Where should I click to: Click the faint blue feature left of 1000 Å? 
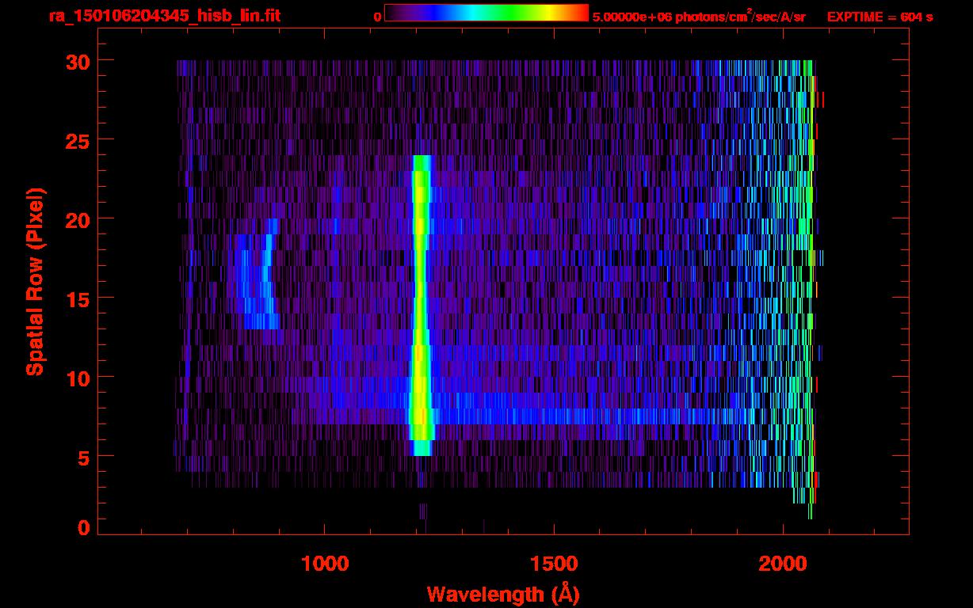point(258,285)
